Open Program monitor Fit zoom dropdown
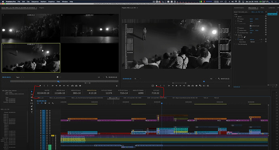The image size is (279, 150). tap(137, 79)
